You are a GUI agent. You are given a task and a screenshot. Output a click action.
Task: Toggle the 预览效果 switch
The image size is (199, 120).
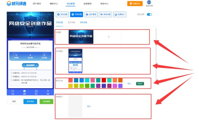click(x=149, y=14)
